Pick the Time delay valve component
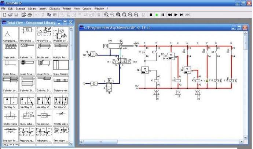This screenshot has width=253, height=149. click(60, 134)
